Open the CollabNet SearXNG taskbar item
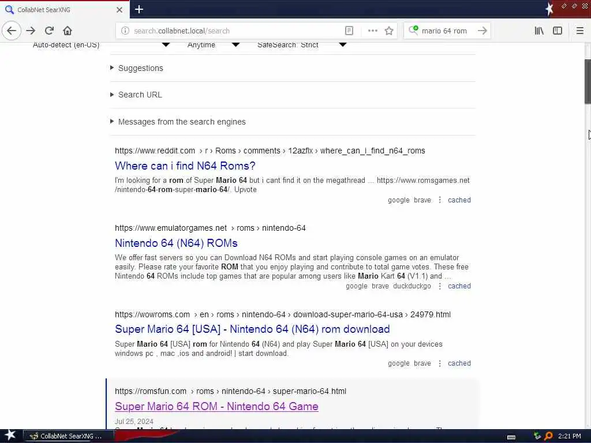 [x=69, y=436]
